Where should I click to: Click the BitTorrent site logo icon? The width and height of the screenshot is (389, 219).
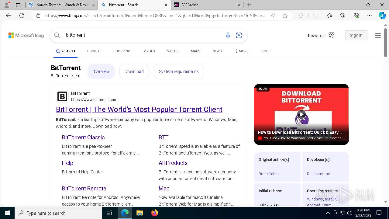pos(62,96)
